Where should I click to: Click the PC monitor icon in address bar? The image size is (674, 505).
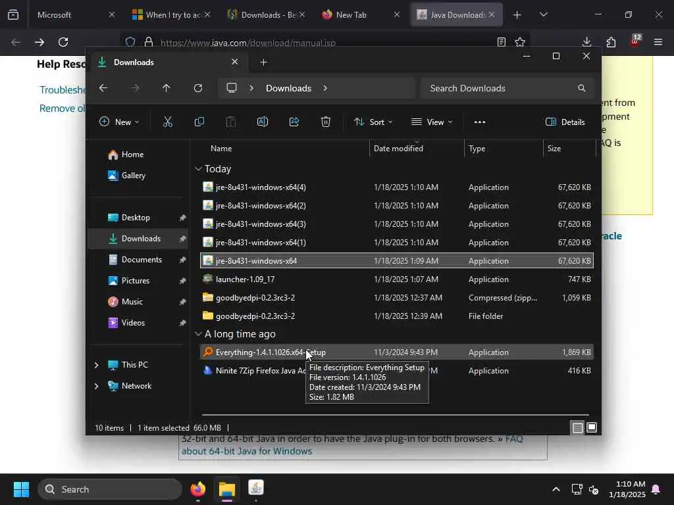pos(232,88)
